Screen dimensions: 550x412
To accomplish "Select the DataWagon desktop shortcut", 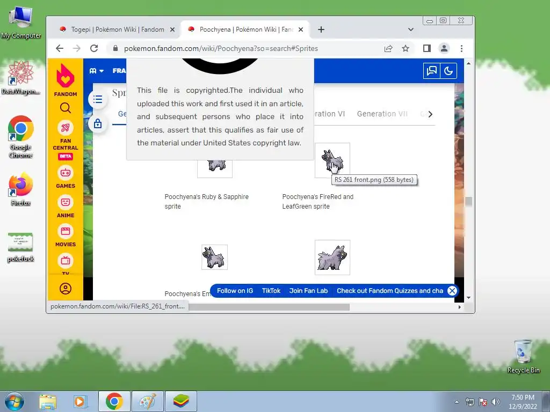I will [21, 78].
